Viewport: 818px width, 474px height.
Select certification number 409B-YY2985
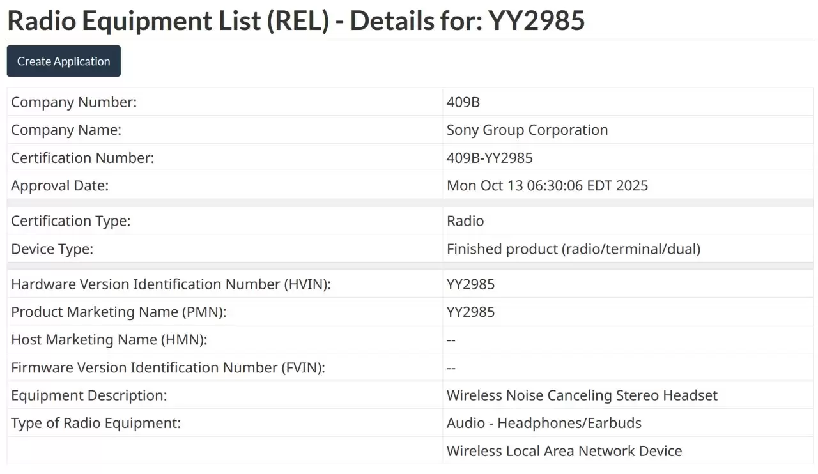(x=489, y=158)
